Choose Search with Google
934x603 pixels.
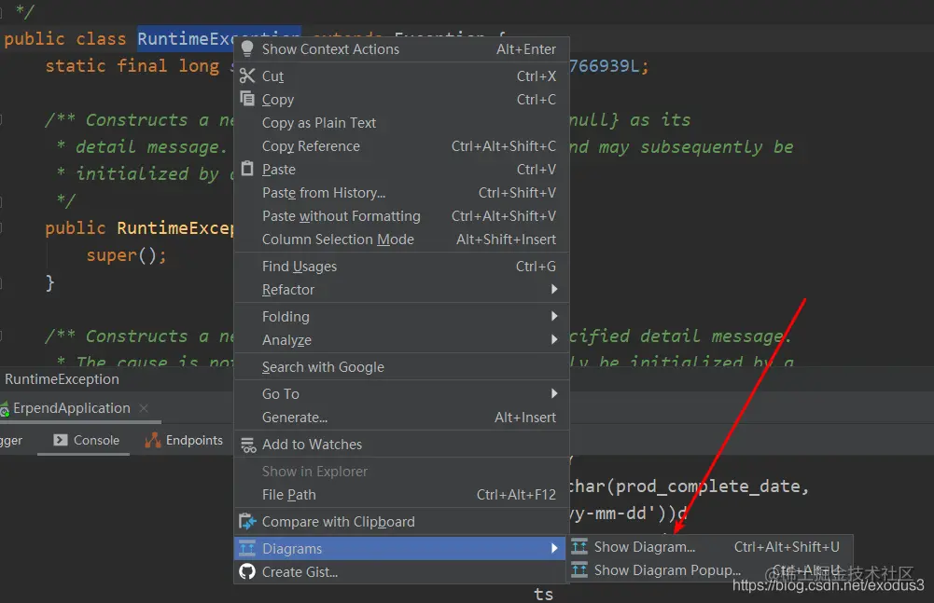click(x=402, y=366)
